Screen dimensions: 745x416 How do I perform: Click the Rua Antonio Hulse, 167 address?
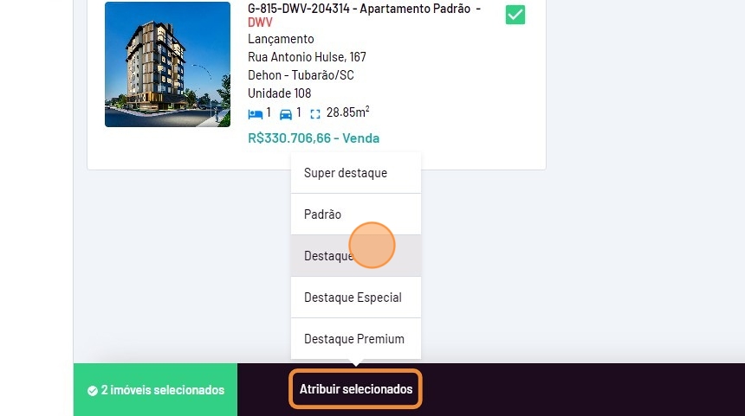pos(307,57)
